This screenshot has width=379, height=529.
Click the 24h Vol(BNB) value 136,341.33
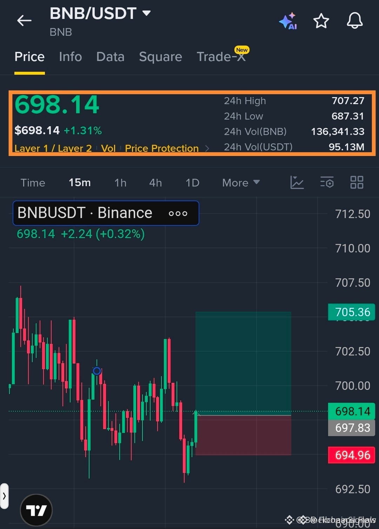click(338, 131)
